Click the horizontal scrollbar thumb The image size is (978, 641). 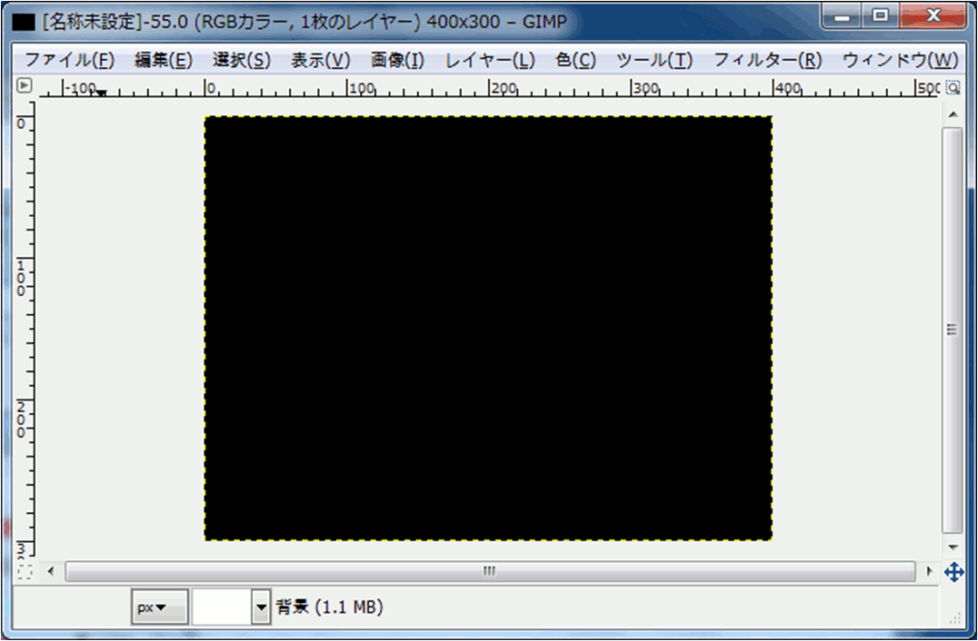[x=490, y=572]
